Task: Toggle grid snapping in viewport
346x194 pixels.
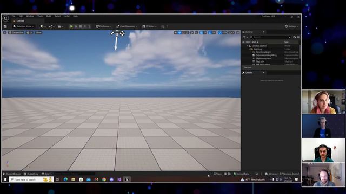Action: point(201,32)
